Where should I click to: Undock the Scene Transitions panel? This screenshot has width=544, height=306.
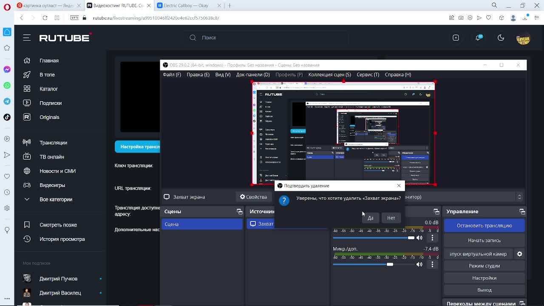(522, 303)
